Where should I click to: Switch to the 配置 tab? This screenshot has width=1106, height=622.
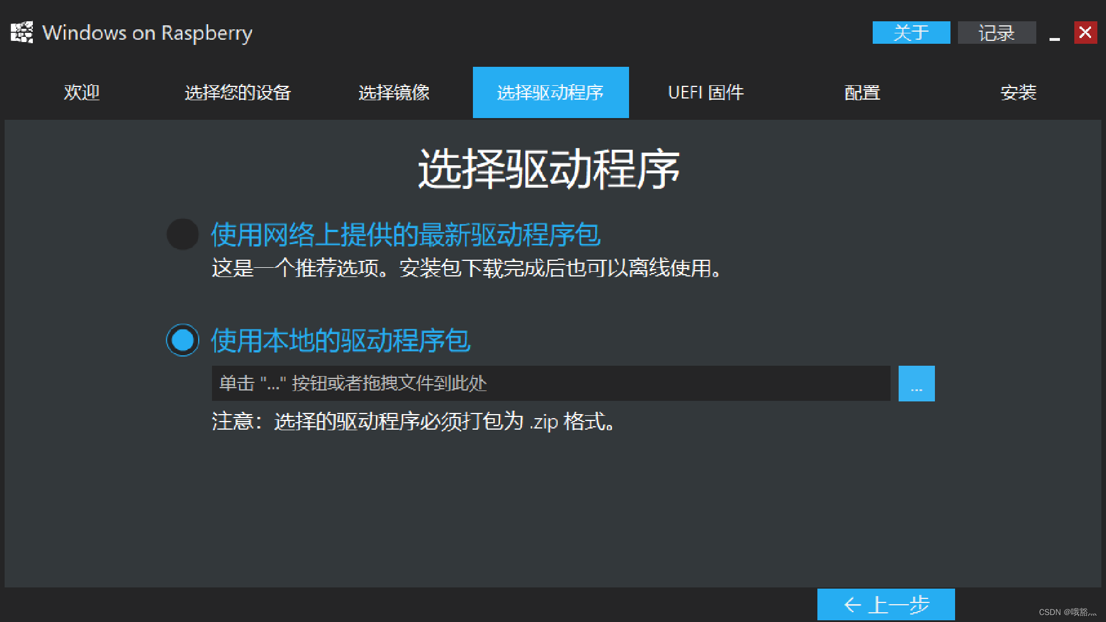[862, 93]
